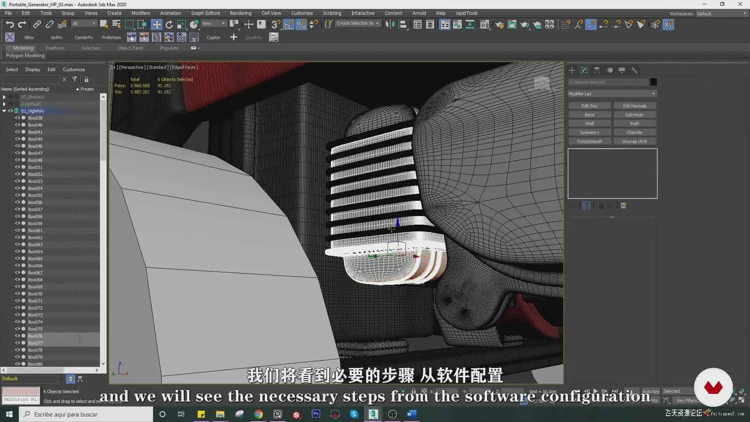Launch the TexTools icon

click(273, 37)
